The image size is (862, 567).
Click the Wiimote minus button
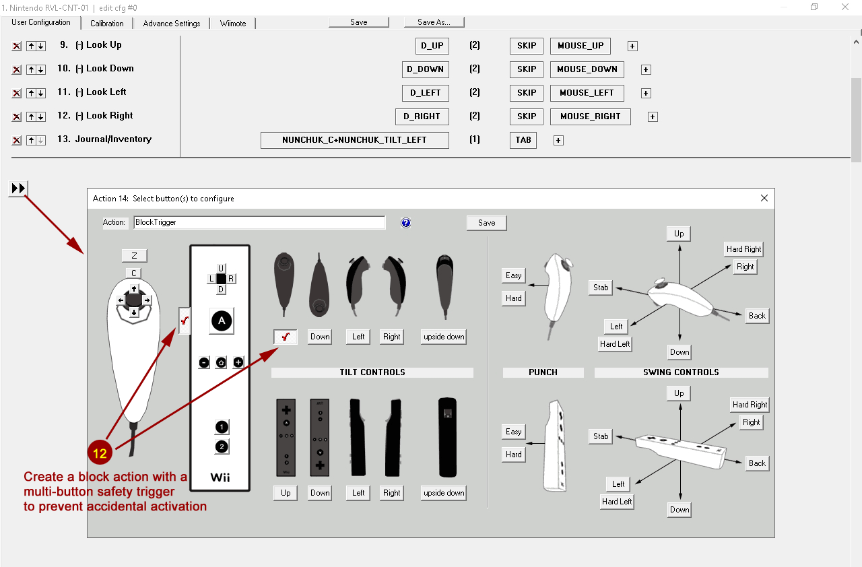pos(204,362)
